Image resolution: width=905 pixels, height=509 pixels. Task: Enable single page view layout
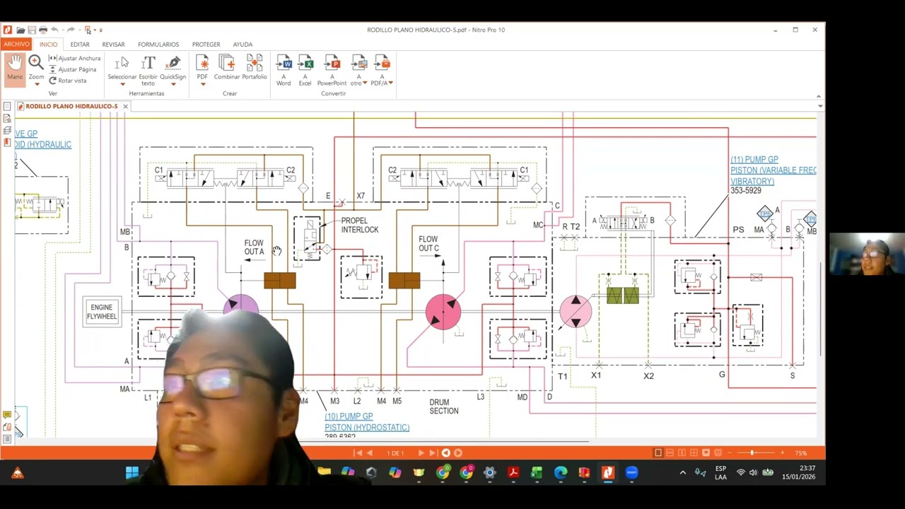coord(658,452)
